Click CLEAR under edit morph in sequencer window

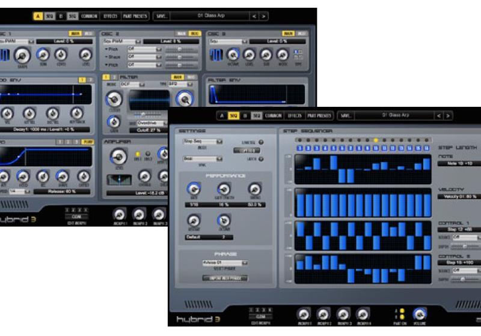click(x=260, y=316)
